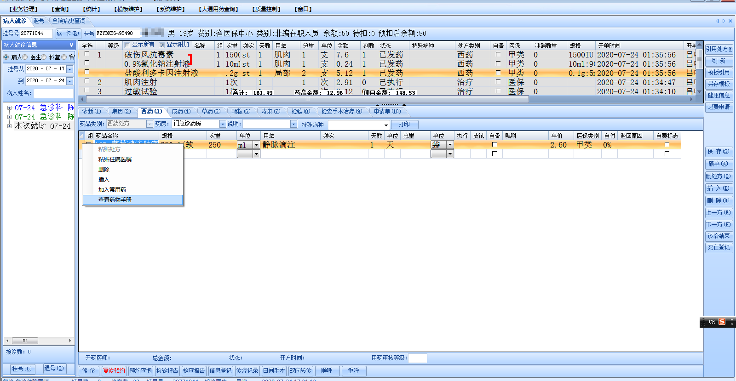Click the 挂号 button at bottom left
Image resolution: width=736 pixels, height=381 pixels.
tap(22, 369)
